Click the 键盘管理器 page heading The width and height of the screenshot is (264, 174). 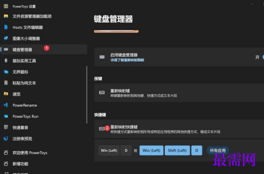click(x=114, y=19)
